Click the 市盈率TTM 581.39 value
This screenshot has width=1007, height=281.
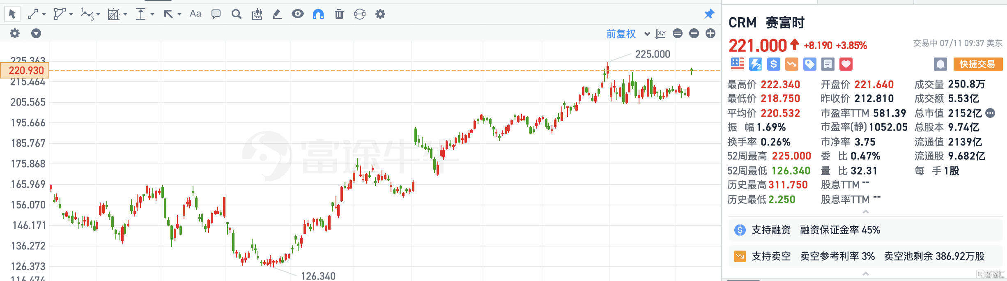pos(890,113)
